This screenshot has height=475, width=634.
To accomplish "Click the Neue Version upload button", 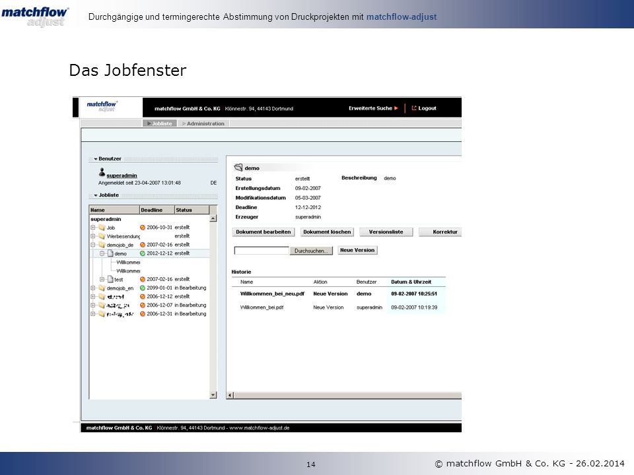I will coord(357,251).
